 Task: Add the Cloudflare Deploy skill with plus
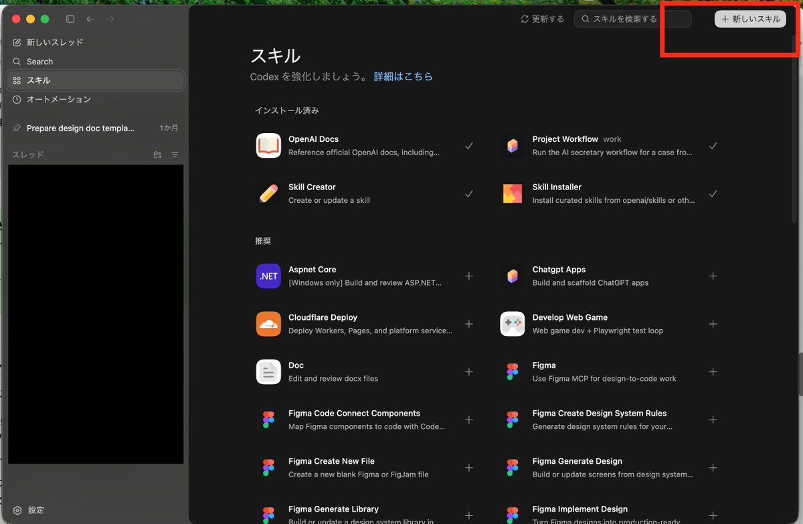pos(469,324)
